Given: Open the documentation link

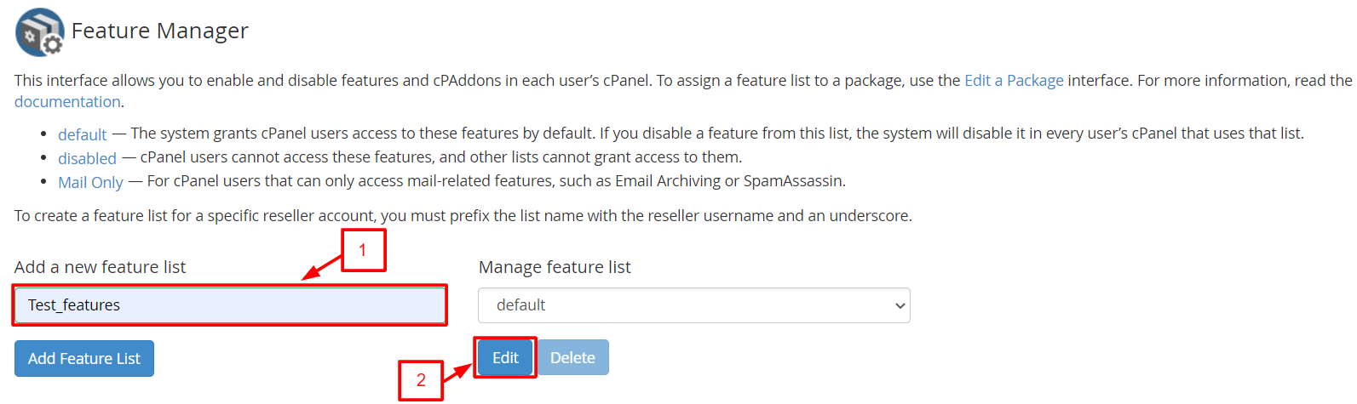Looking at the screenshot, I should tap(67, 102).
